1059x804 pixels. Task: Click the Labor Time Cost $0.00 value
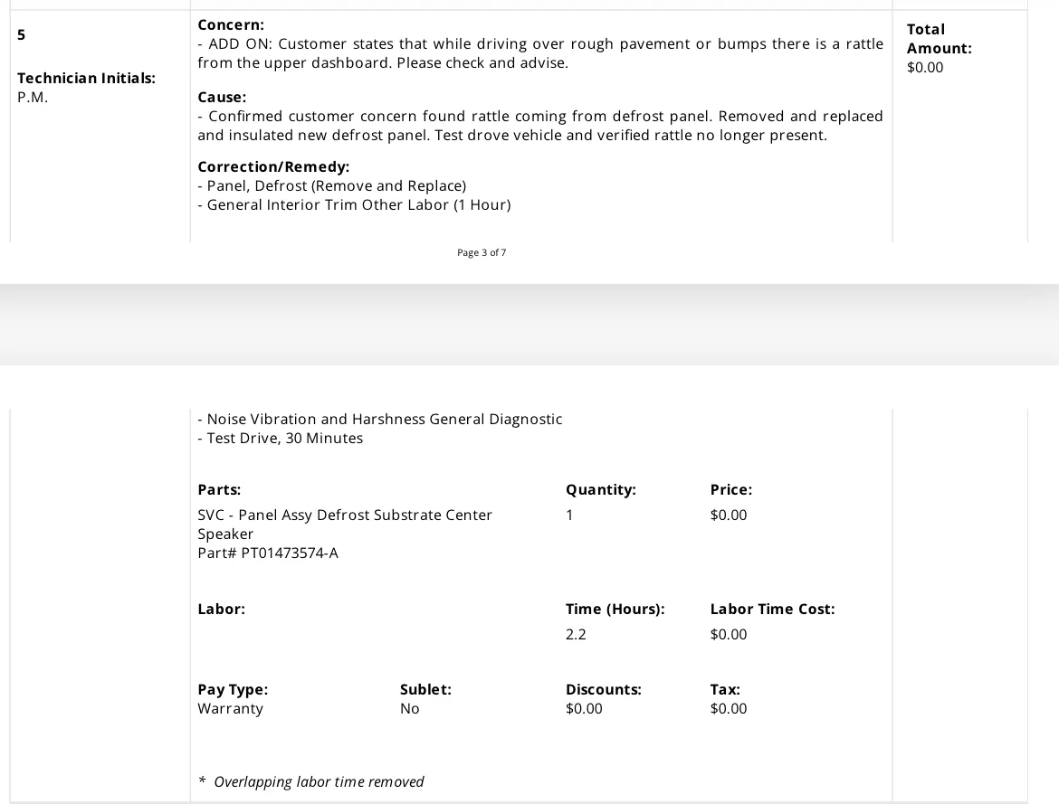pyautogui.click(x=728, y=635)
